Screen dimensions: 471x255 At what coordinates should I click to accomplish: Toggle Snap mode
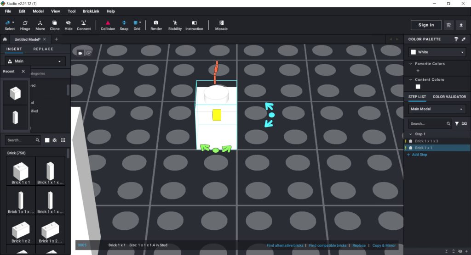pyautogui.click(x=124, y=25)
